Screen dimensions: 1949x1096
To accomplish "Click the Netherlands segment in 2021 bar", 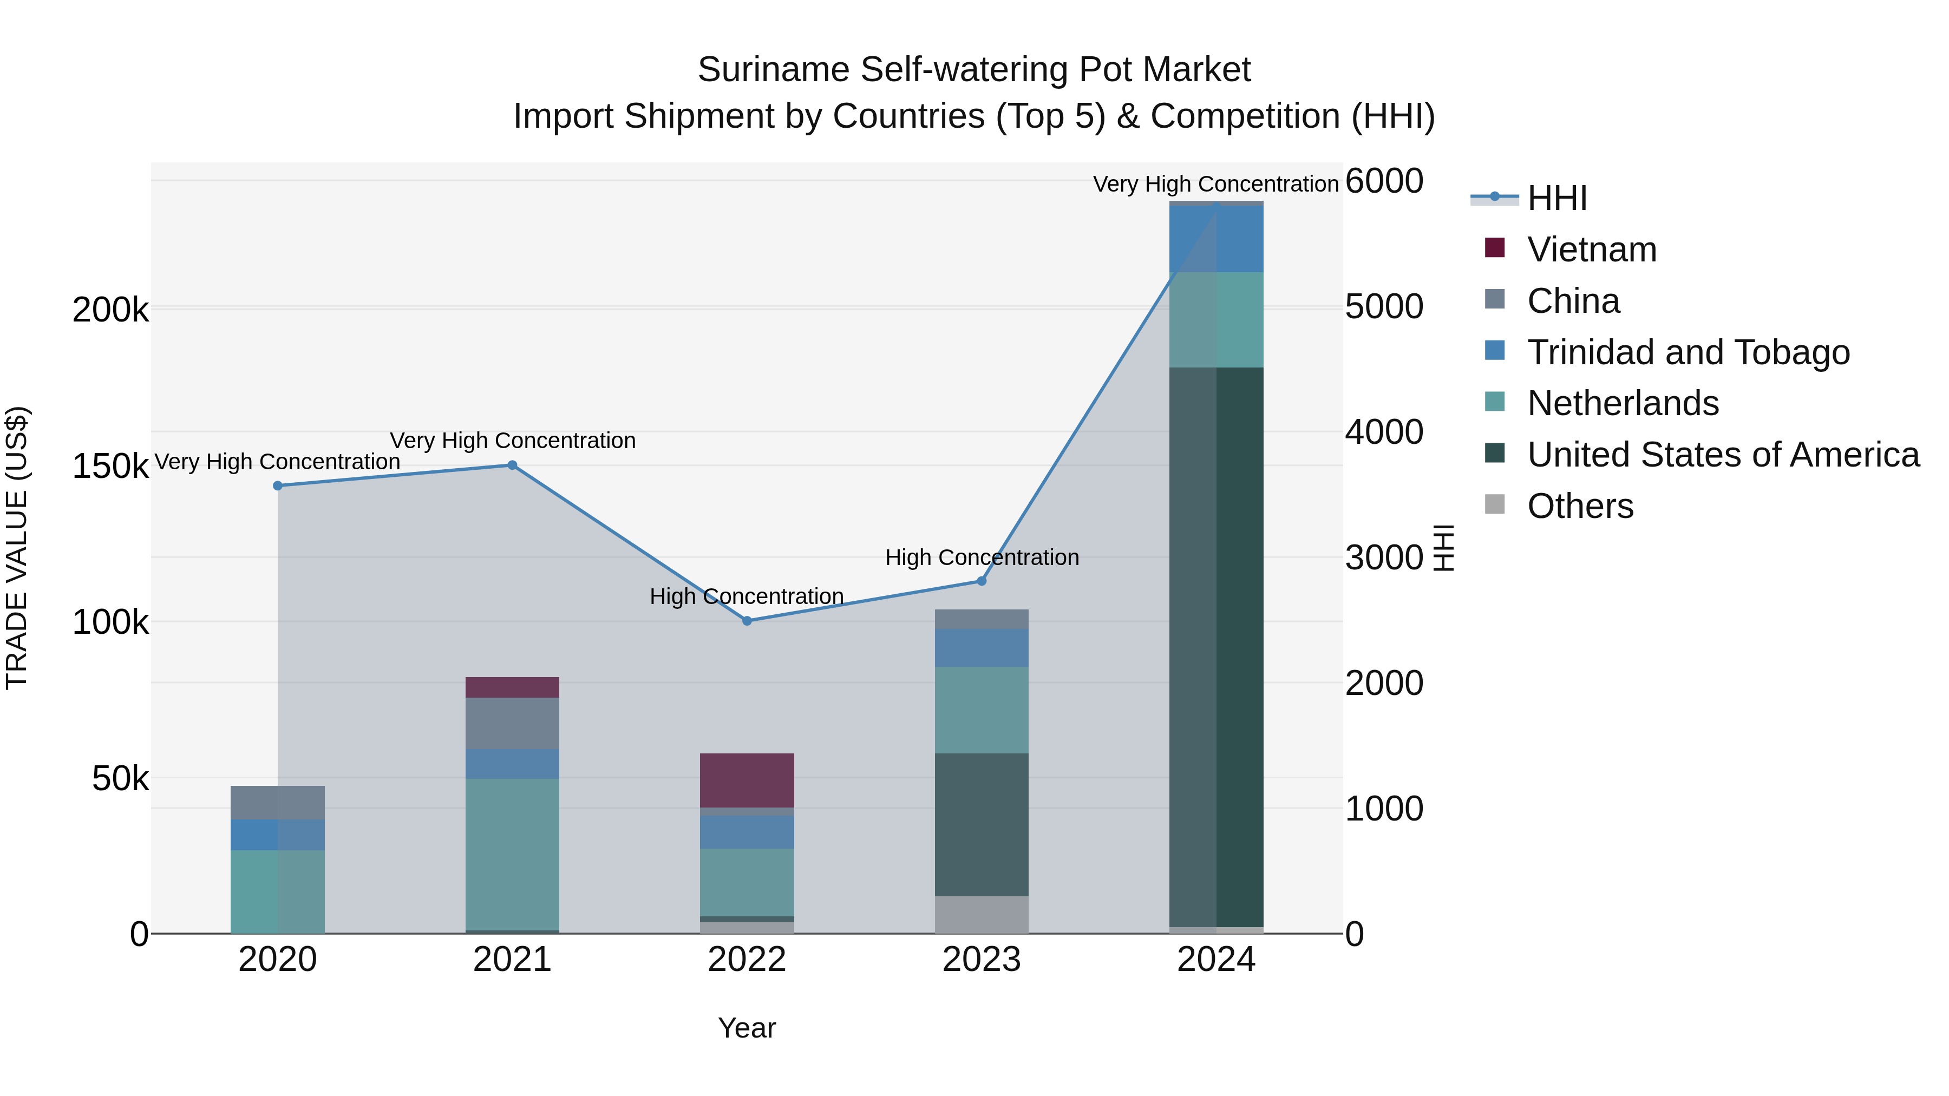I will 512,855.
